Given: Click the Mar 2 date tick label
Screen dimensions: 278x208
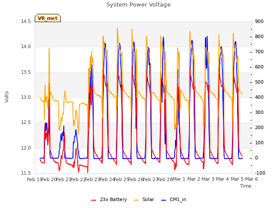Looking at the screenshot, I should pyautogui.click(x=194, y=179).
